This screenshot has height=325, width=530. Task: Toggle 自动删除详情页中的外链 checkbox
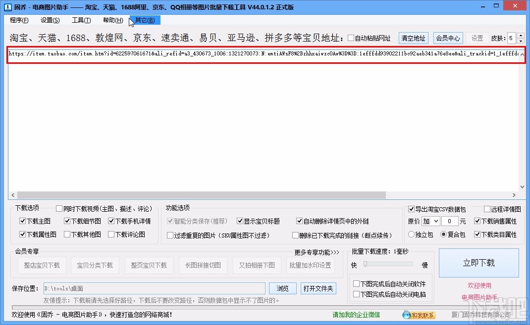[x=299, y=221]
